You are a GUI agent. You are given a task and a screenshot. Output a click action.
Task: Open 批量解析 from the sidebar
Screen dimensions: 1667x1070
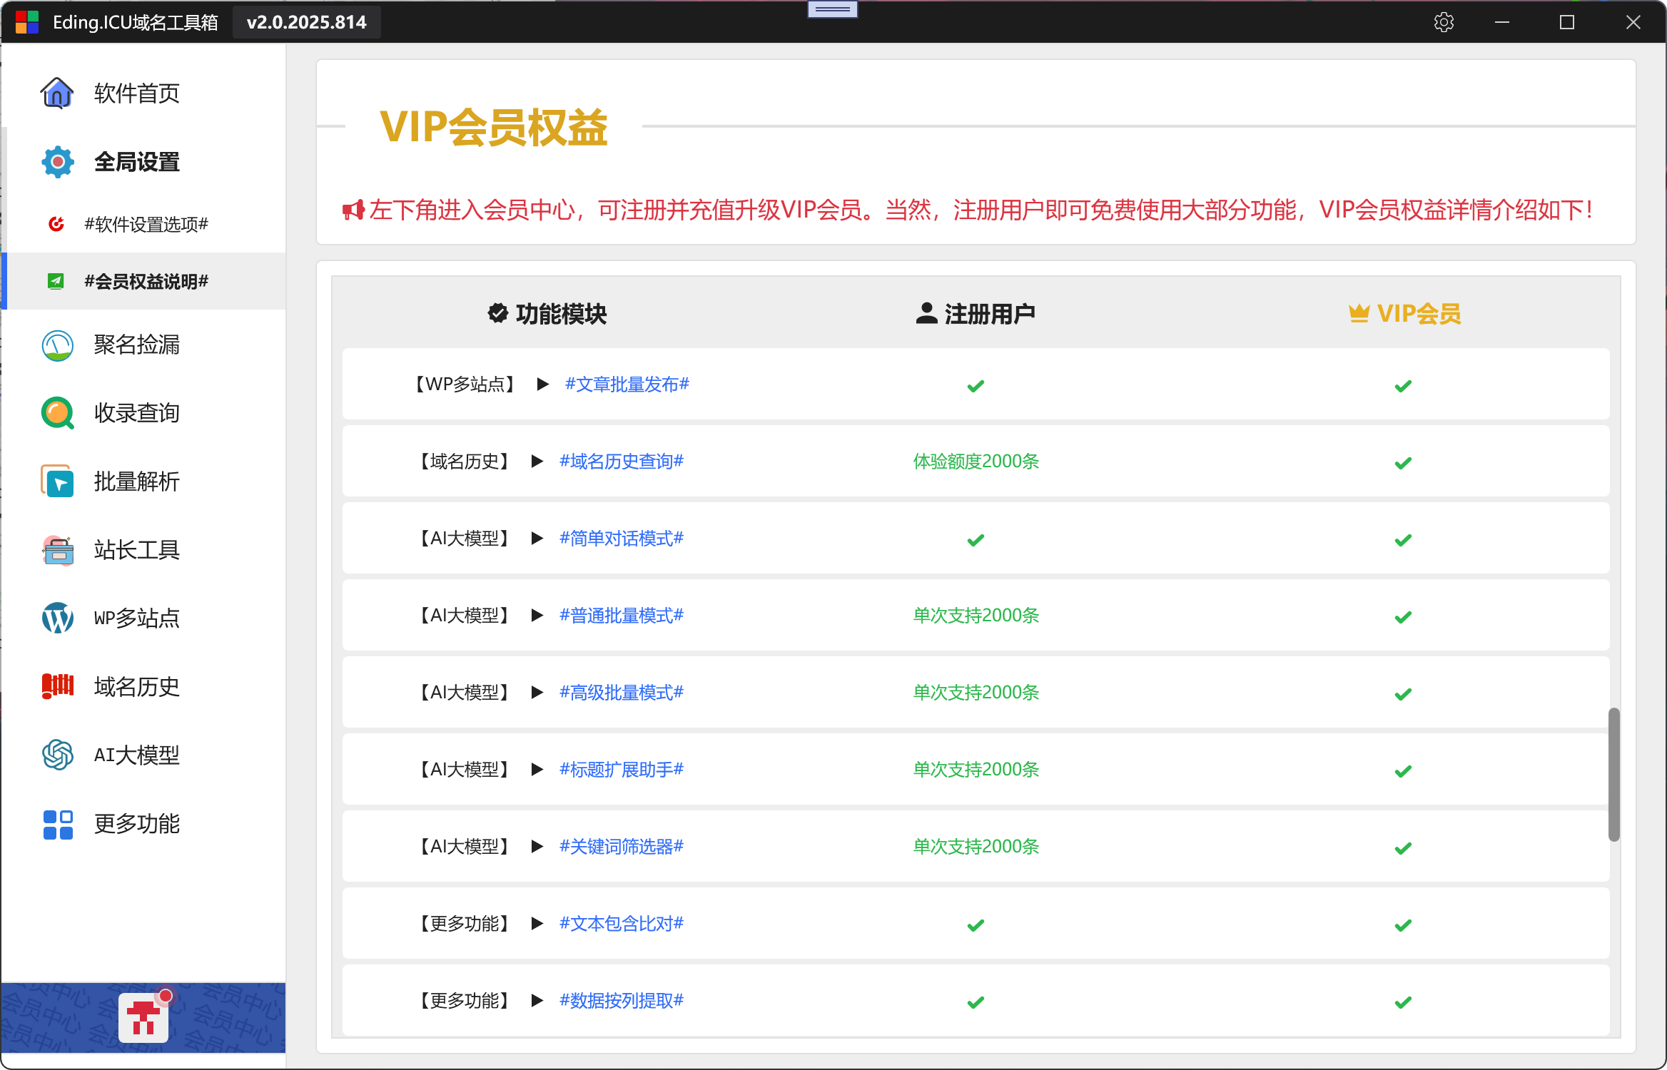coord(143,481)
